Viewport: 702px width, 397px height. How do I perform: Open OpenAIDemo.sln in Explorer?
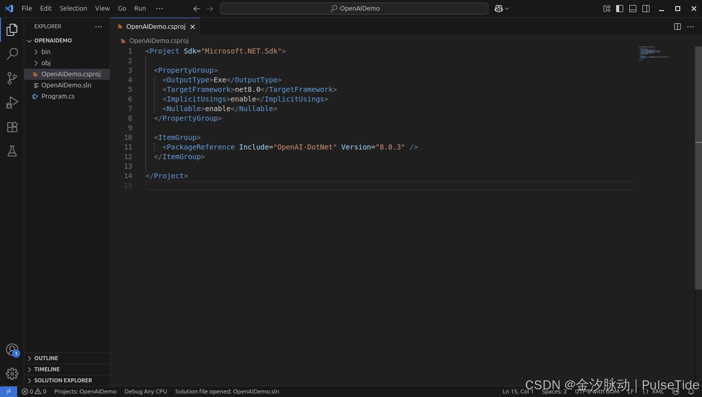pos(67,85)
